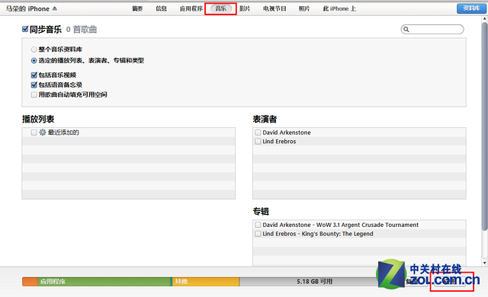Go to the 影片 tab
Viewport: 488px width, 297px height.
[245, 8]
